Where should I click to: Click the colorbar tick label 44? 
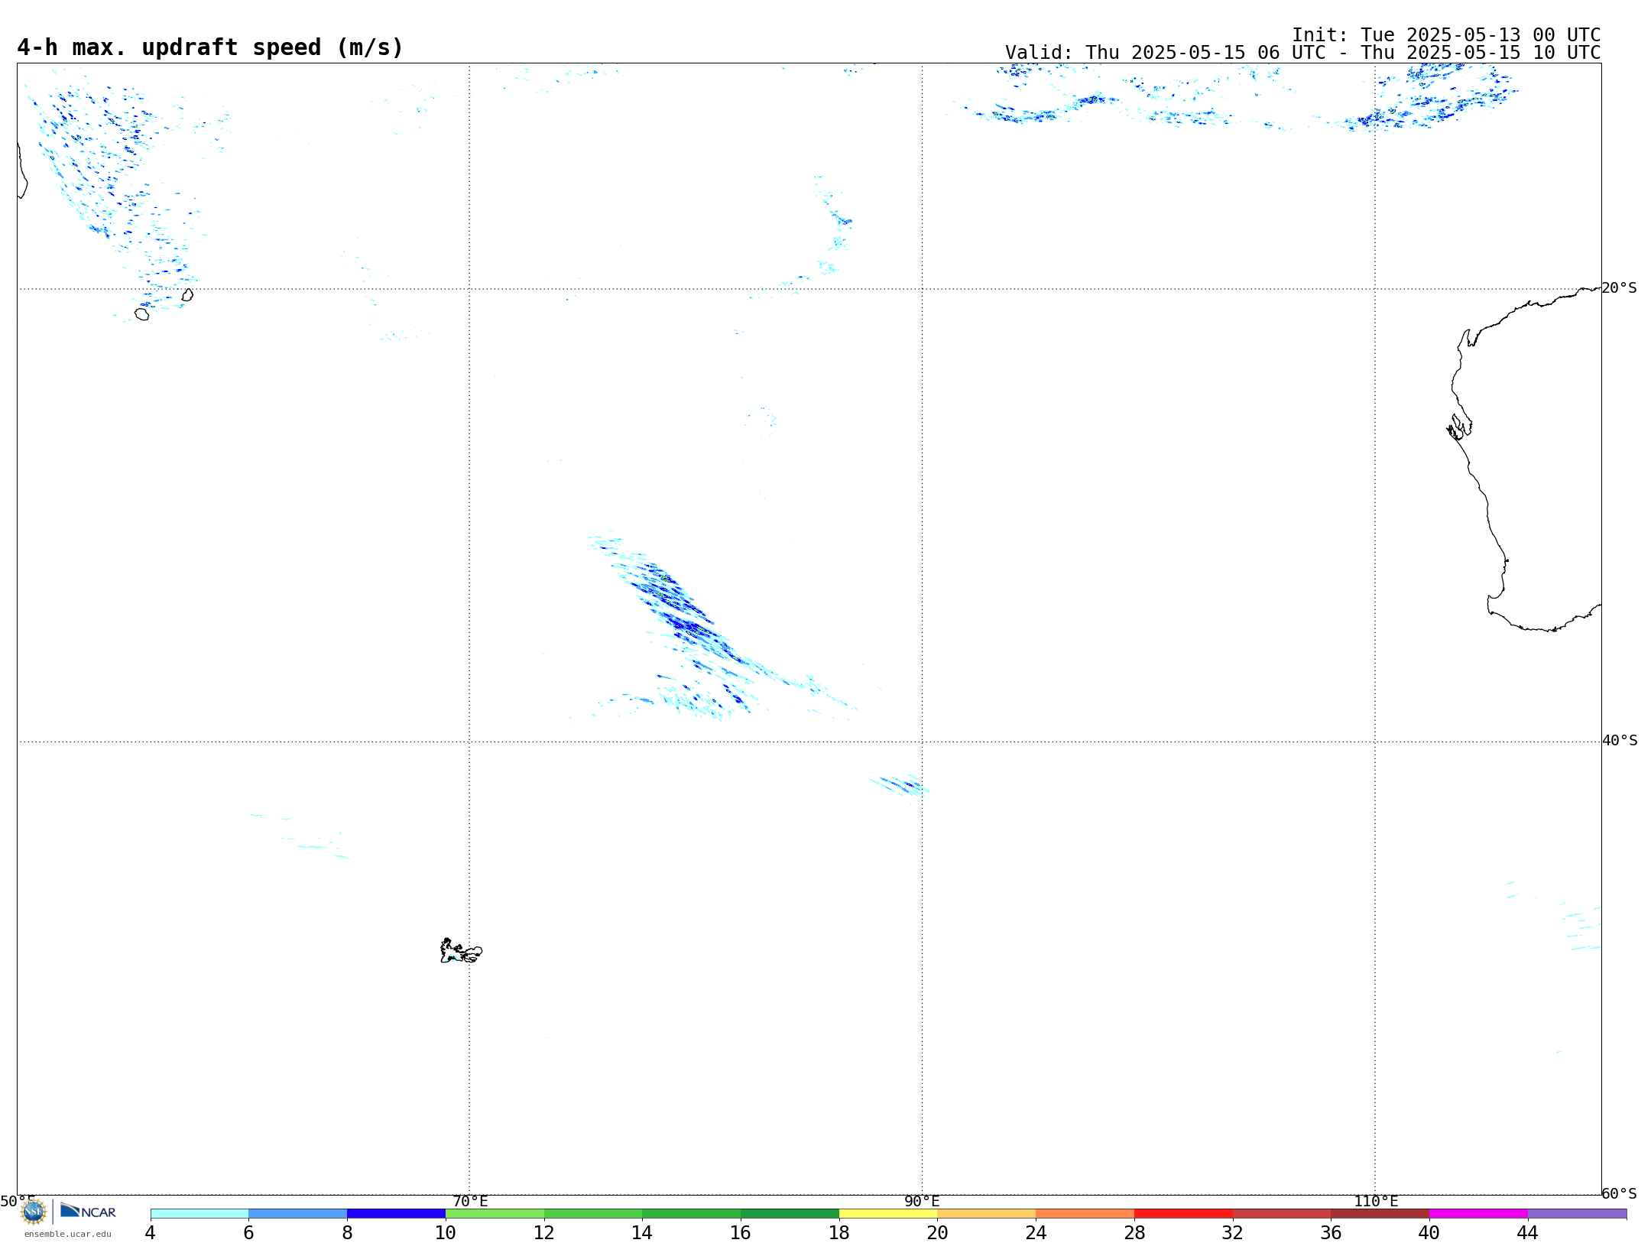click(x=1527, y=1233)
